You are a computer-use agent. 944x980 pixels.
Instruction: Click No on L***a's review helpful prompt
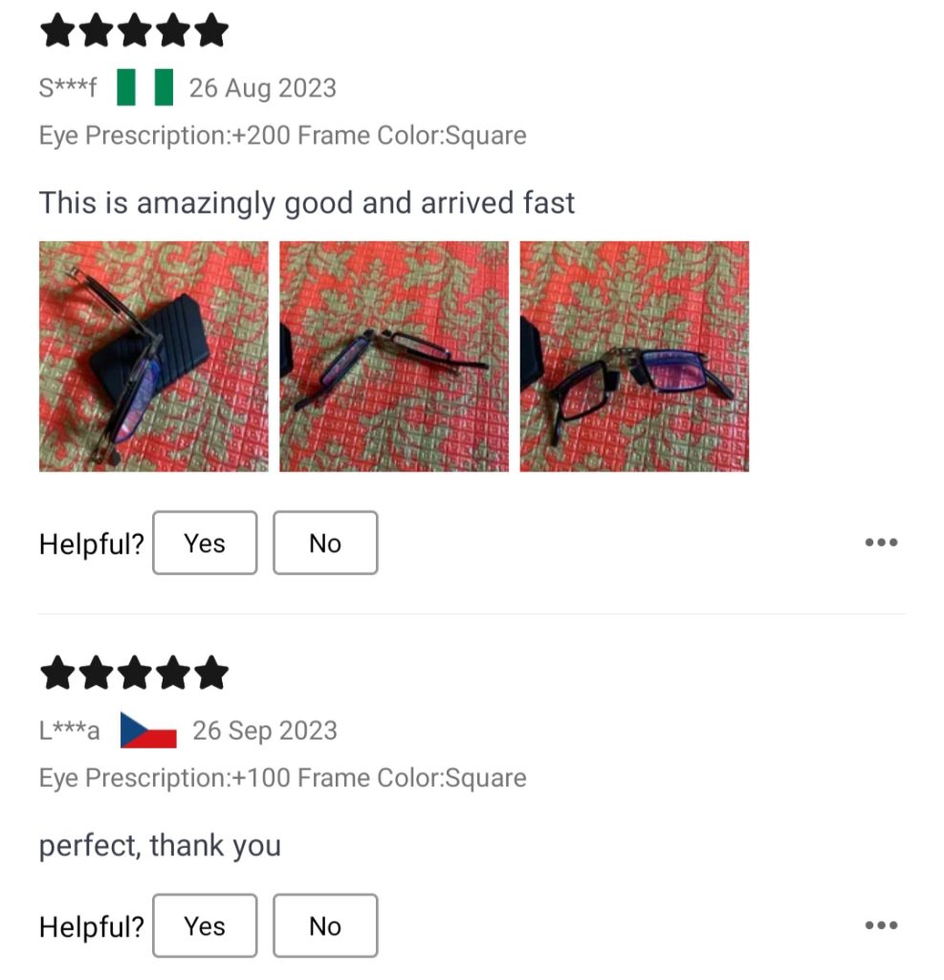[325, 925]
